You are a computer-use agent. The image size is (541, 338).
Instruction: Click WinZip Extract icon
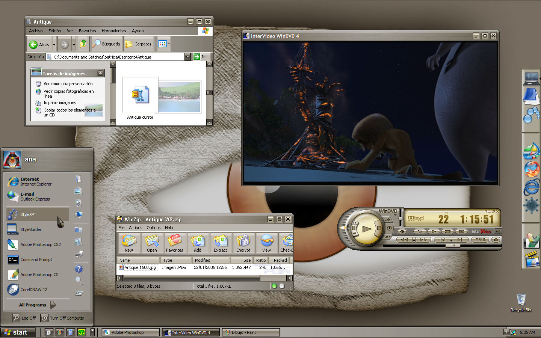pos(221,243)
